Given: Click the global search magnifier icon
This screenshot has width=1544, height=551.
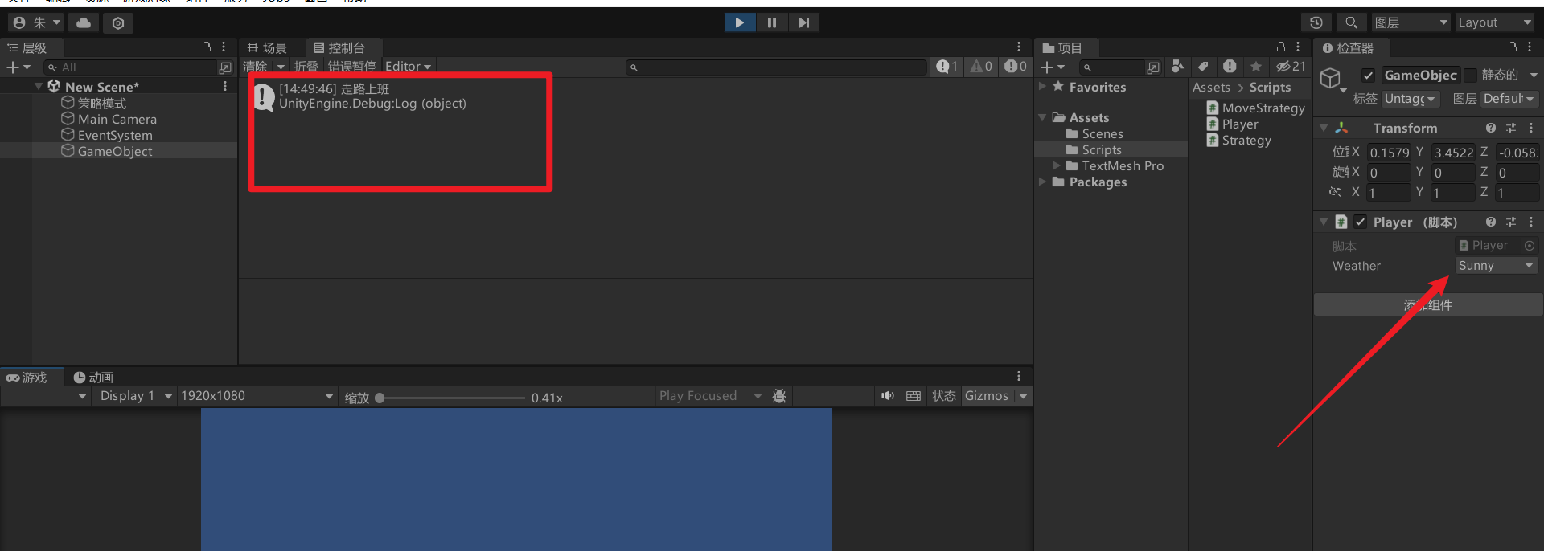Looking at the screenshot, I should click(x=1352, y=22).
